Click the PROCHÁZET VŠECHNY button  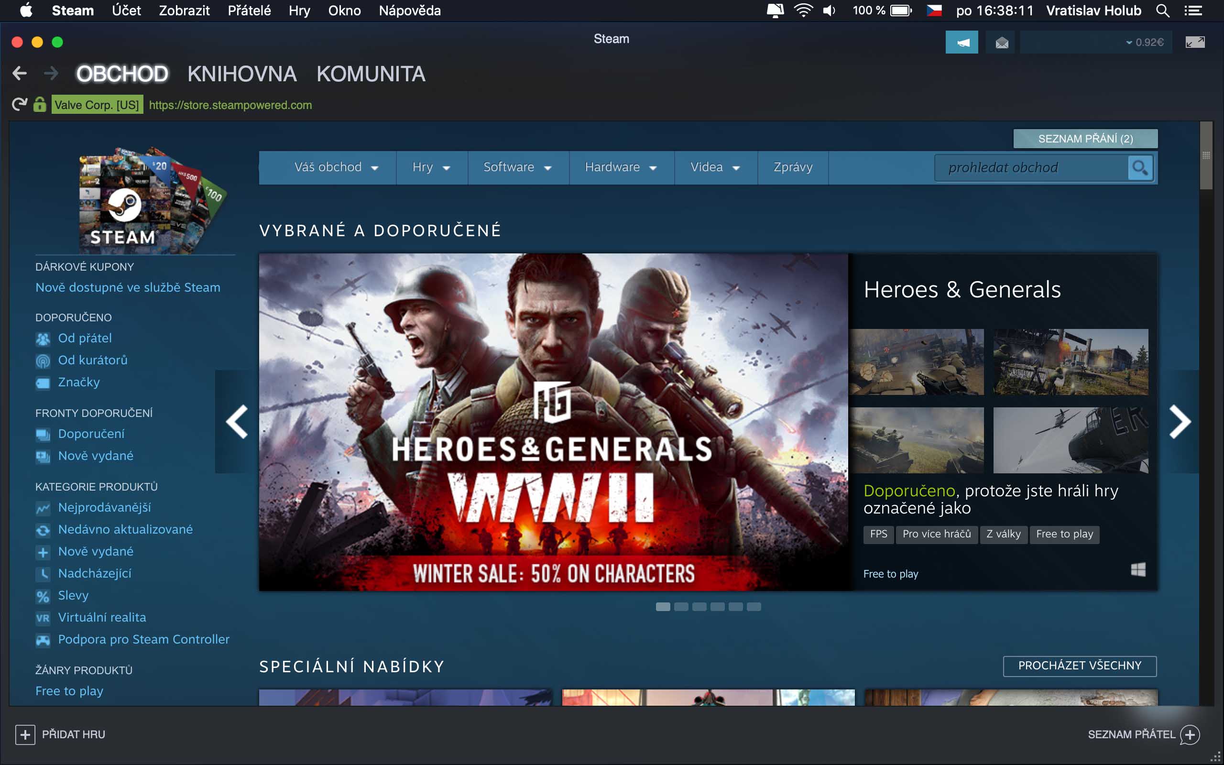(1079, 666)
